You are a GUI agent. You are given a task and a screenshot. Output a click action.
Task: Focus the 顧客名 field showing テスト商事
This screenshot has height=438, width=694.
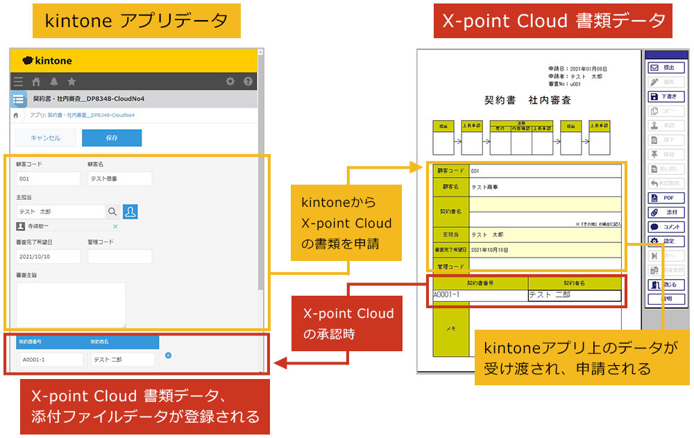(x=120, y=179)
